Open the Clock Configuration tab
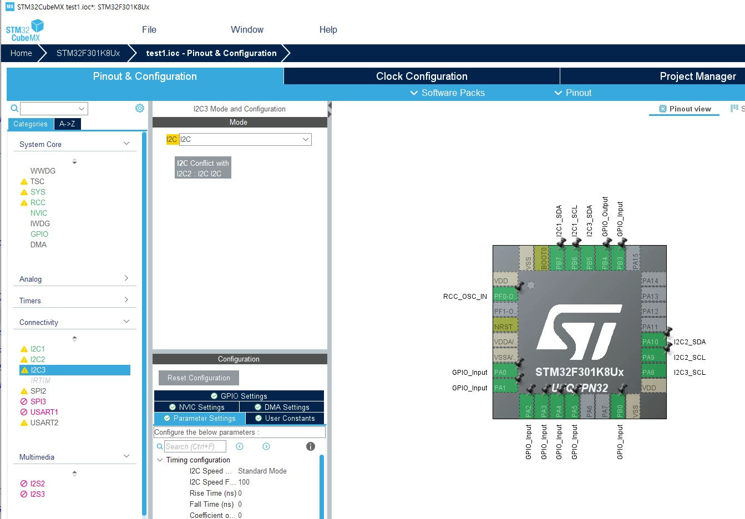745x519 pixels. pyautogui.click(x=422, y=76)
